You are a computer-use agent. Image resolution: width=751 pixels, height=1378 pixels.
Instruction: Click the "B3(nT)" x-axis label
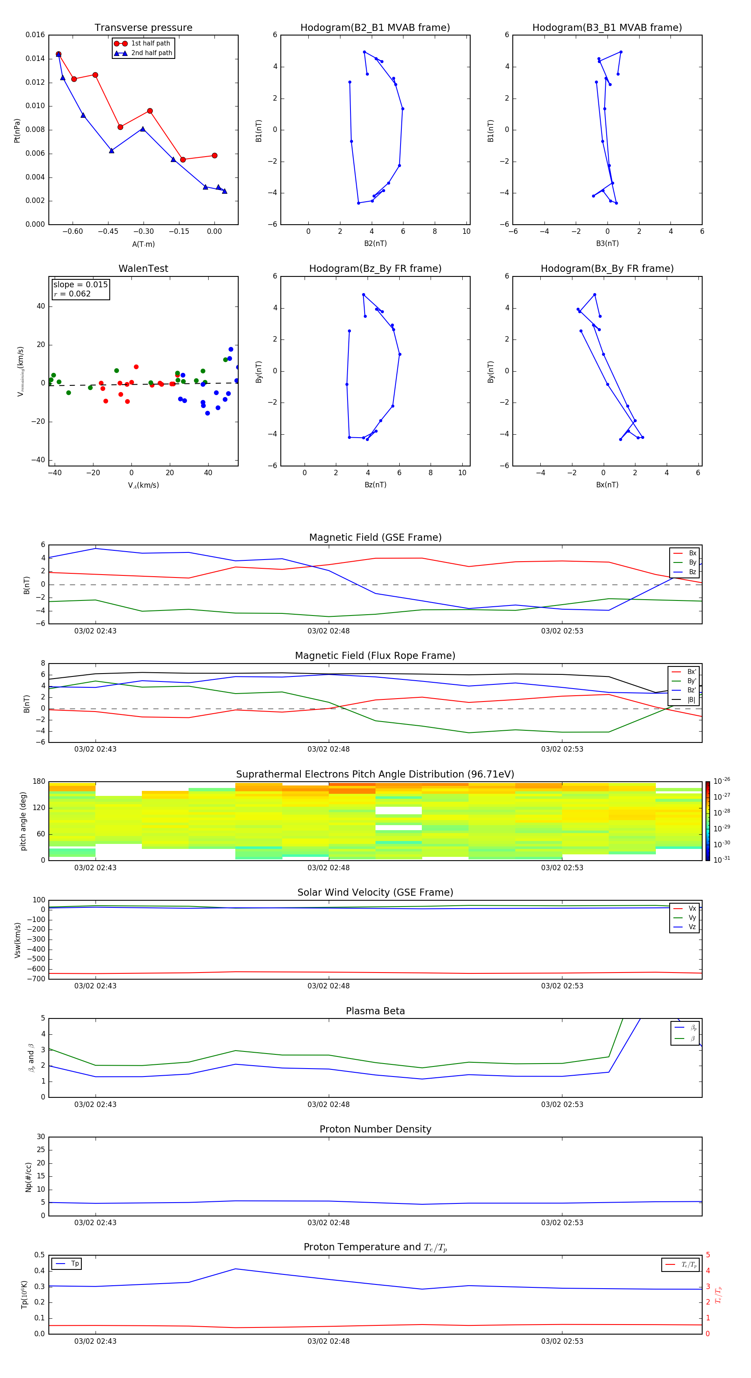click(607, 243)
